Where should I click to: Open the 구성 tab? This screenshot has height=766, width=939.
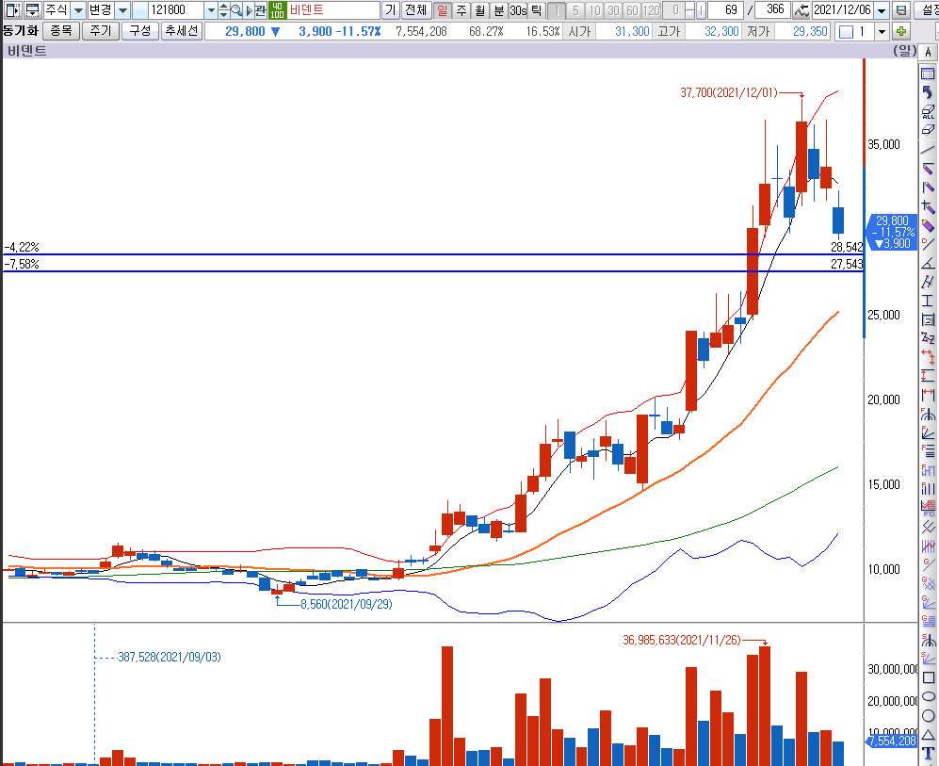point(140,30)
